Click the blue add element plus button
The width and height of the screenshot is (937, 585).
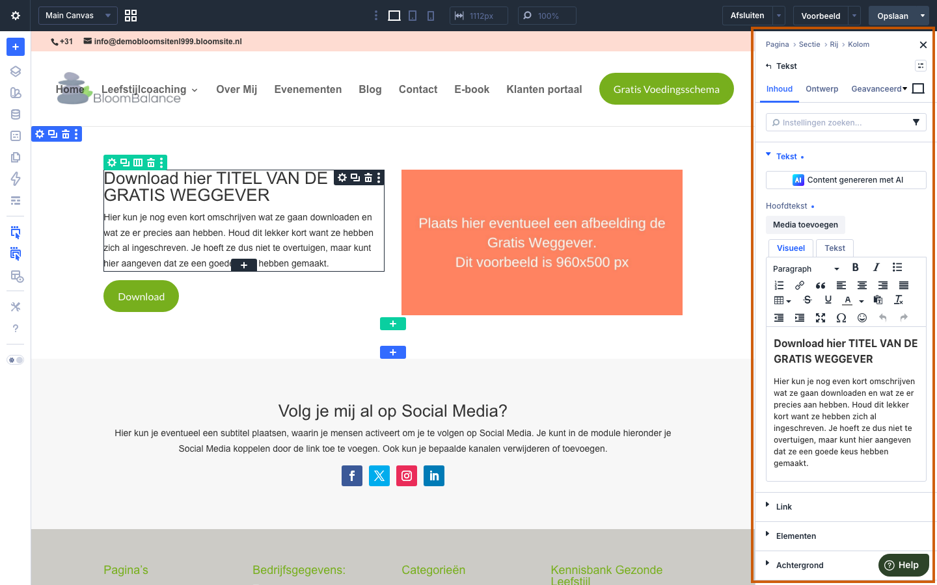click(16, 47)
